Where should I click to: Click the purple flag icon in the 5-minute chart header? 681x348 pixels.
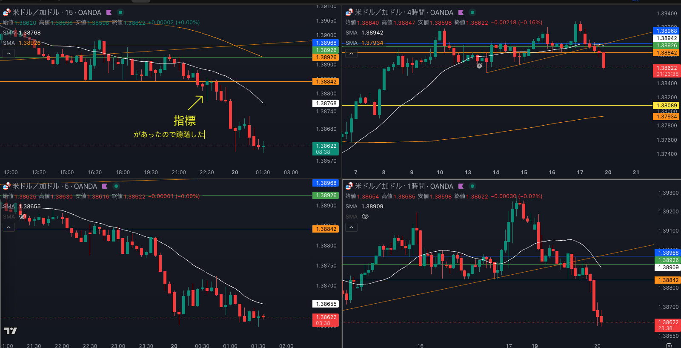pyautogui.click(x=105, y=186)
